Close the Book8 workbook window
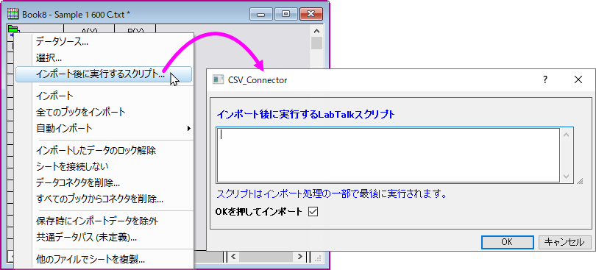The width and height of the screenshot is (596, 270). (x=311, y=15)
